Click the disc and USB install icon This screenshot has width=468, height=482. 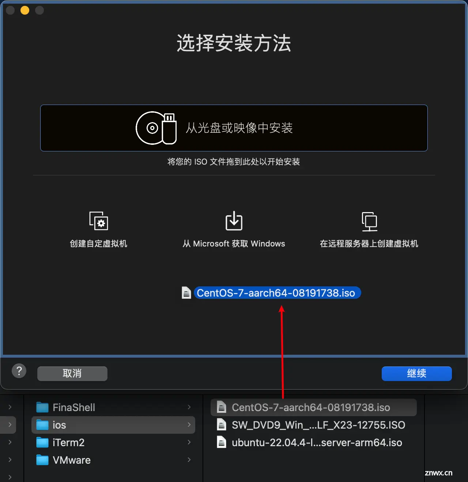pos(156,128)
